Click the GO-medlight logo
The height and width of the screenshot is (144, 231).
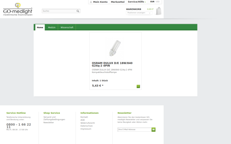point(18,9)
